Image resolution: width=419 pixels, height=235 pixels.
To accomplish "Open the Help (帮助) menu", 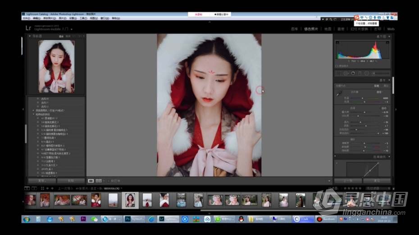I will (116, 18).
